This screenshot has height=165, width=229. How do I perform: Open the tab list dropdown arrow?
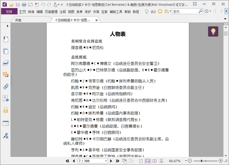pyautogui.click(x=225, y=19)
